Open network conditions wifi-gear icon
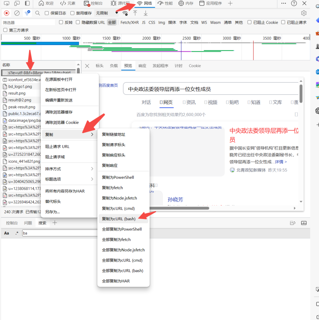Screen dimensions: 319x320 point(125,14)
